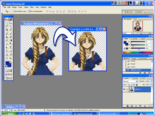The image size is (155, 116).
Task: Click the Navigator zoom slider
Action: point(141,33)
